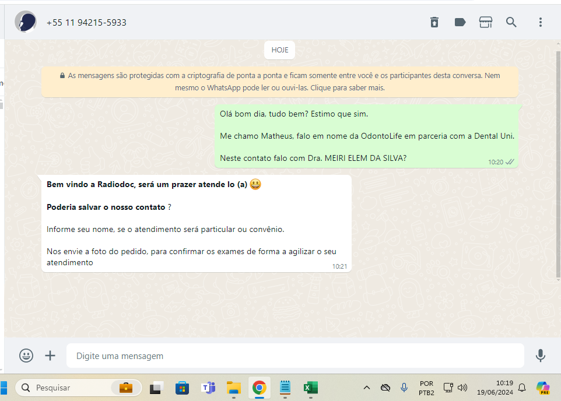561x401 pixels.
Task: Click the contact profile avatar
Action: [26, 22]
